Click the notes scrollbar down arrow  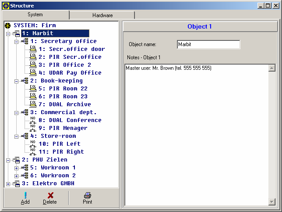tap(272, 202)
